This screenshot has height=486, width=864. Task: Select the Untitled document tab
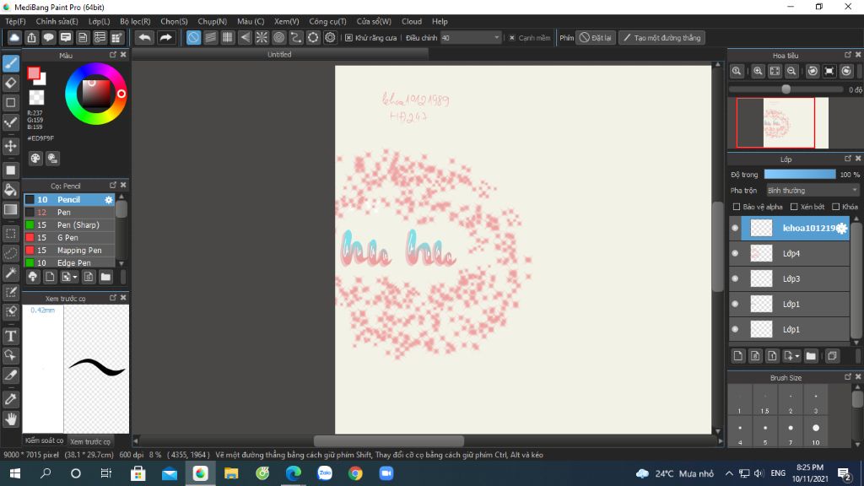click(x=279, y=55)
